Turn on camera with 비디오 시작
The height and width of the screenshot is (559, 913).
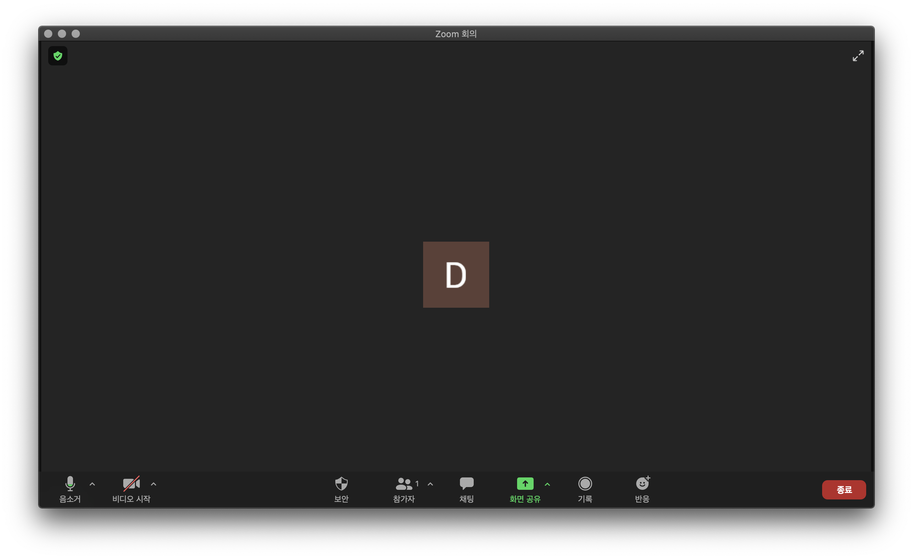pos(131,483)
